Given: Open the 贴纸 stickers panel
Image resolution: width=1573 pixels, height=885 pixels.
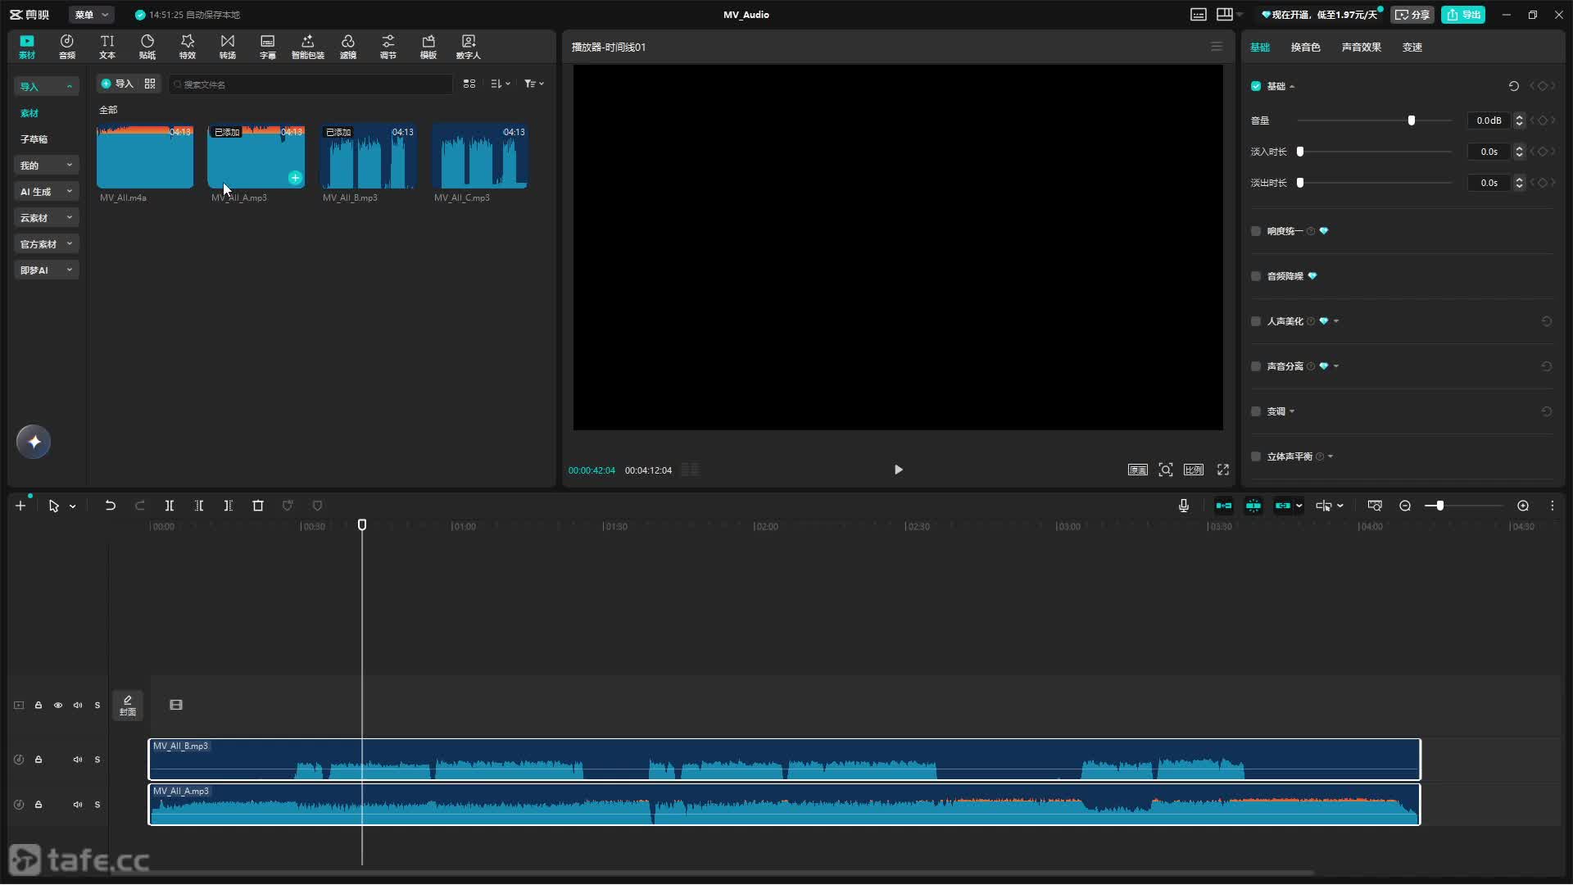Looking at the screenshot, I should [x=147, y=47].
